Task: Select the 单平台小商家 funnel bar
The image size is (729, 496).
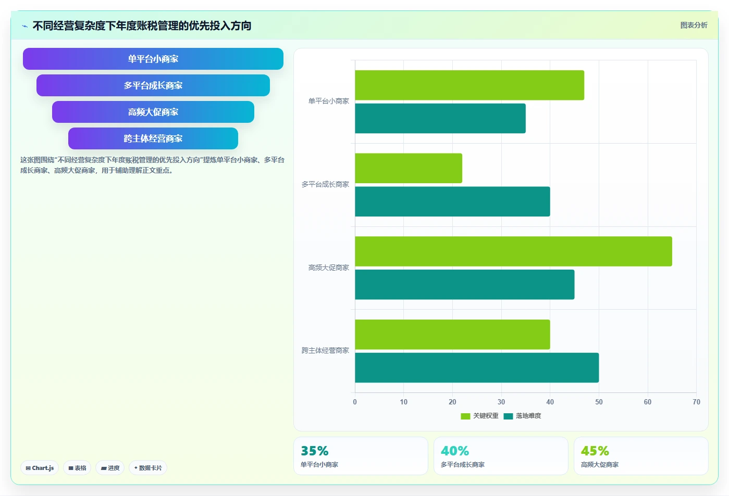Action: coord(153,59)
